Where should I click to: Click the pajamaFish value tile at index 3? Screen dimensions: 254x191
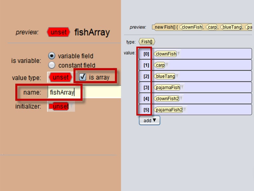167,87
